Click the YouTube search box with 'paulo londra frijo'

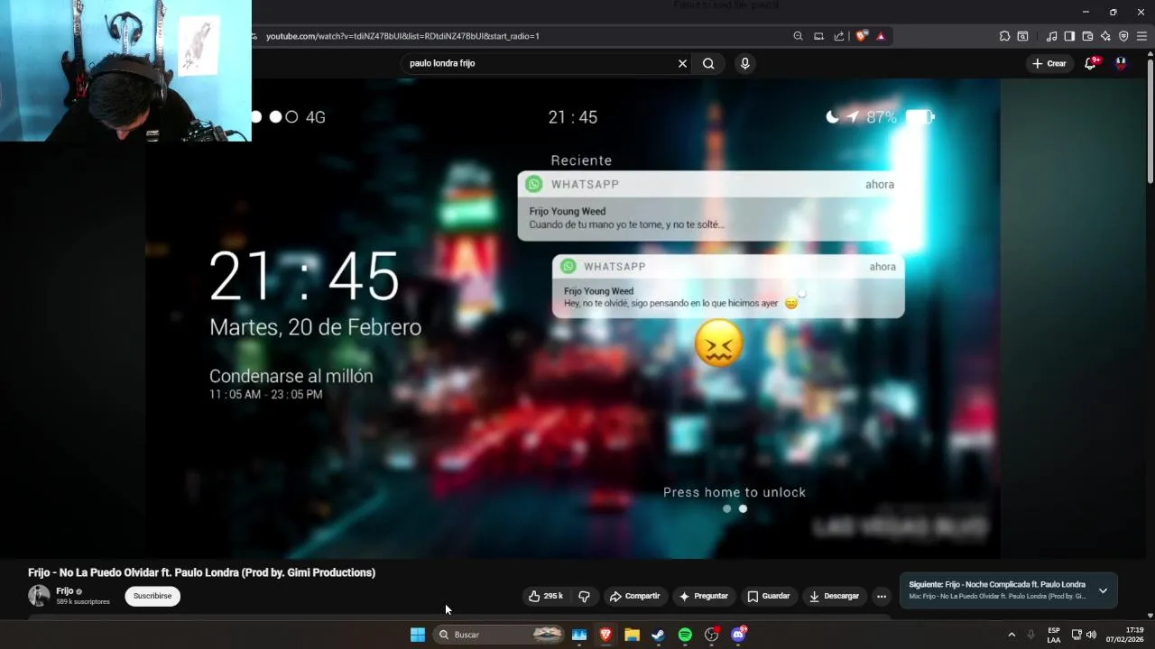(537, 63)
